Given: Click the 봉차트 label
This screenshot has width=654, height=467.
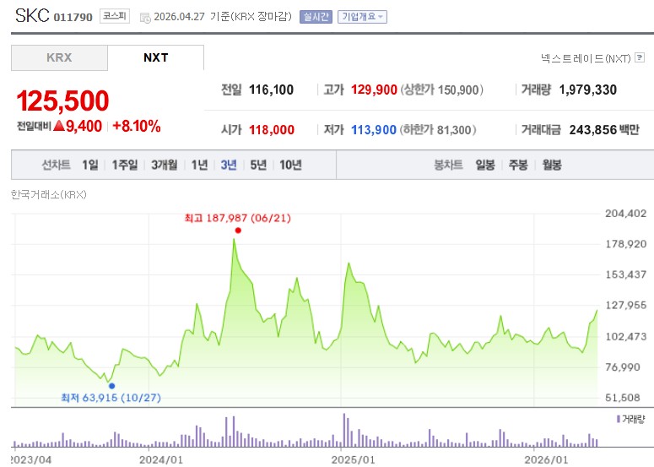Looking at the screenshot, I should pyautogui.click(x=448, y=165).
